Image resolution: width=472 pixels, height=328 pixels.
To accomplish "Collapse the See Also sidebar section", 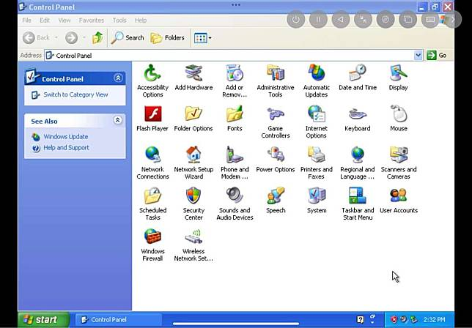I will click(118, 120).
